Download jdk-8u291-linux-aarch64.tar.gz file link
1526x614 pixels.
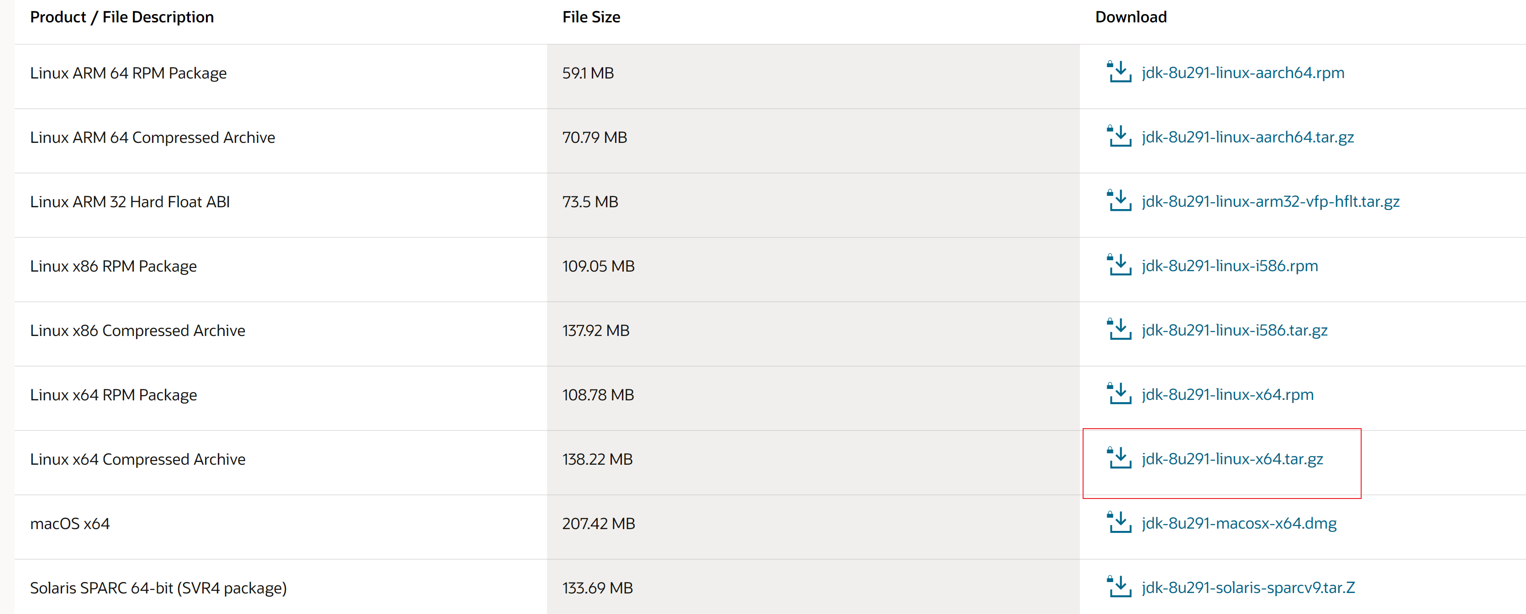pyautogui.click(x=1247, y=137)
